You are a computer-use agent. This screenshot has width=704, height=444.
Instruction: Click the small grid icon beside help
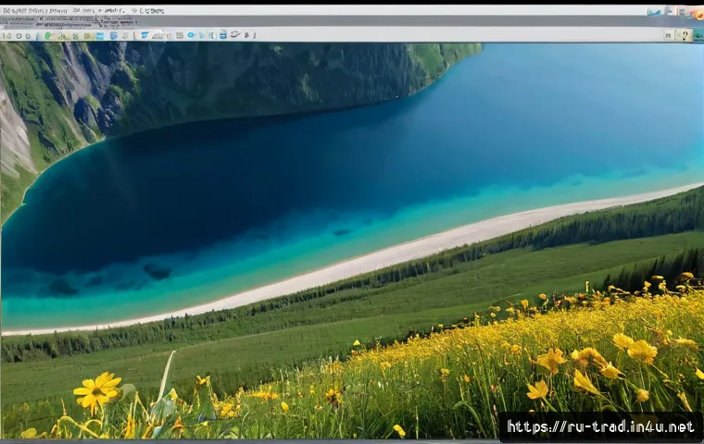point(669,35)
